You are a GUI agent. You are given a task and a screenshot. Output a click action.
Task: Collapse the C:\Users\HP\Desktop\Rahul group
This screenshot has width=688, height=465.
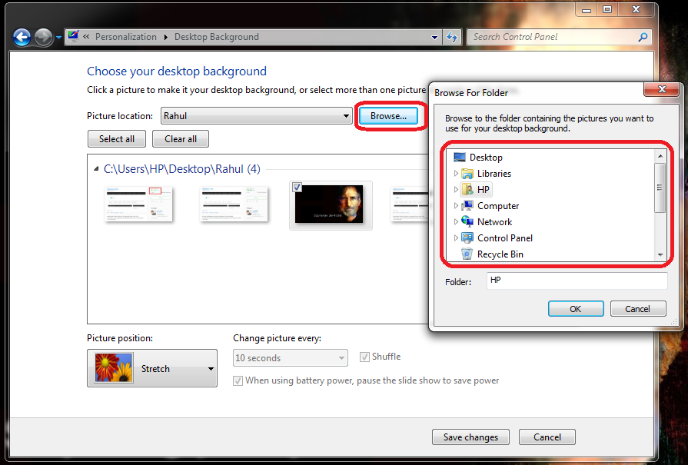click(x=96, y=169)
